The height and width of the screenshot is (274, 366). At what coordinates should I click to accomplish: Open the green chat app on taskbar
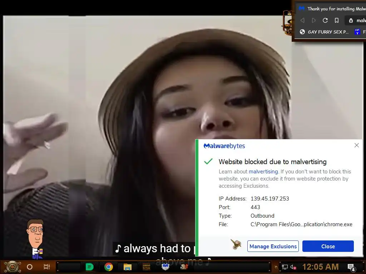tap(89, 267)
